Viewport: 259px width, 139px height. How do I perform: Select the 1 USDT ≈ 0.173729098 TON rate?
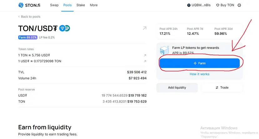pyautogui.click(x=40, y=61)
